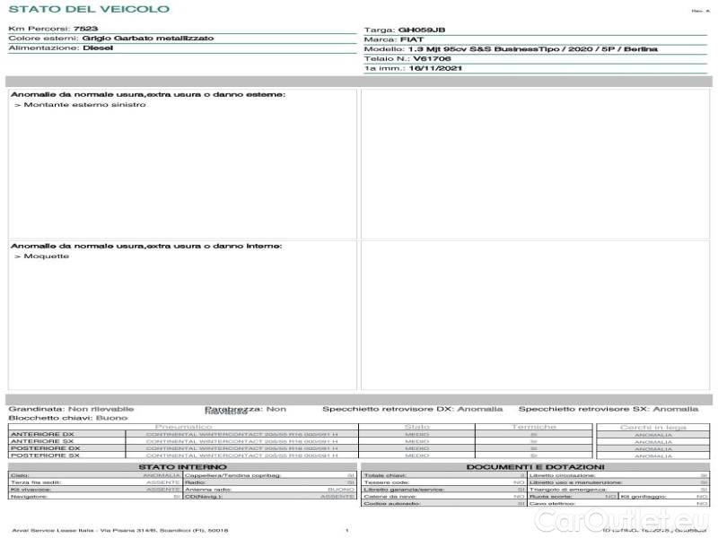This screenshot has height=538, width=718.
Task: Click the 'Triangolo di emergenza:' label
Action: click(568, 490)
